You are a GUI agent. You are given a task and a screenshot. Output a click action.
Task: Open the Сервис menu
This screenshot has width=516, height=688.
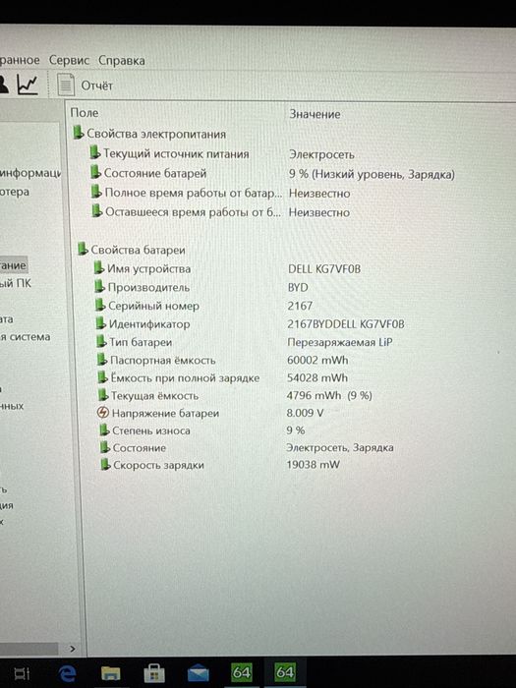(69, 60)
